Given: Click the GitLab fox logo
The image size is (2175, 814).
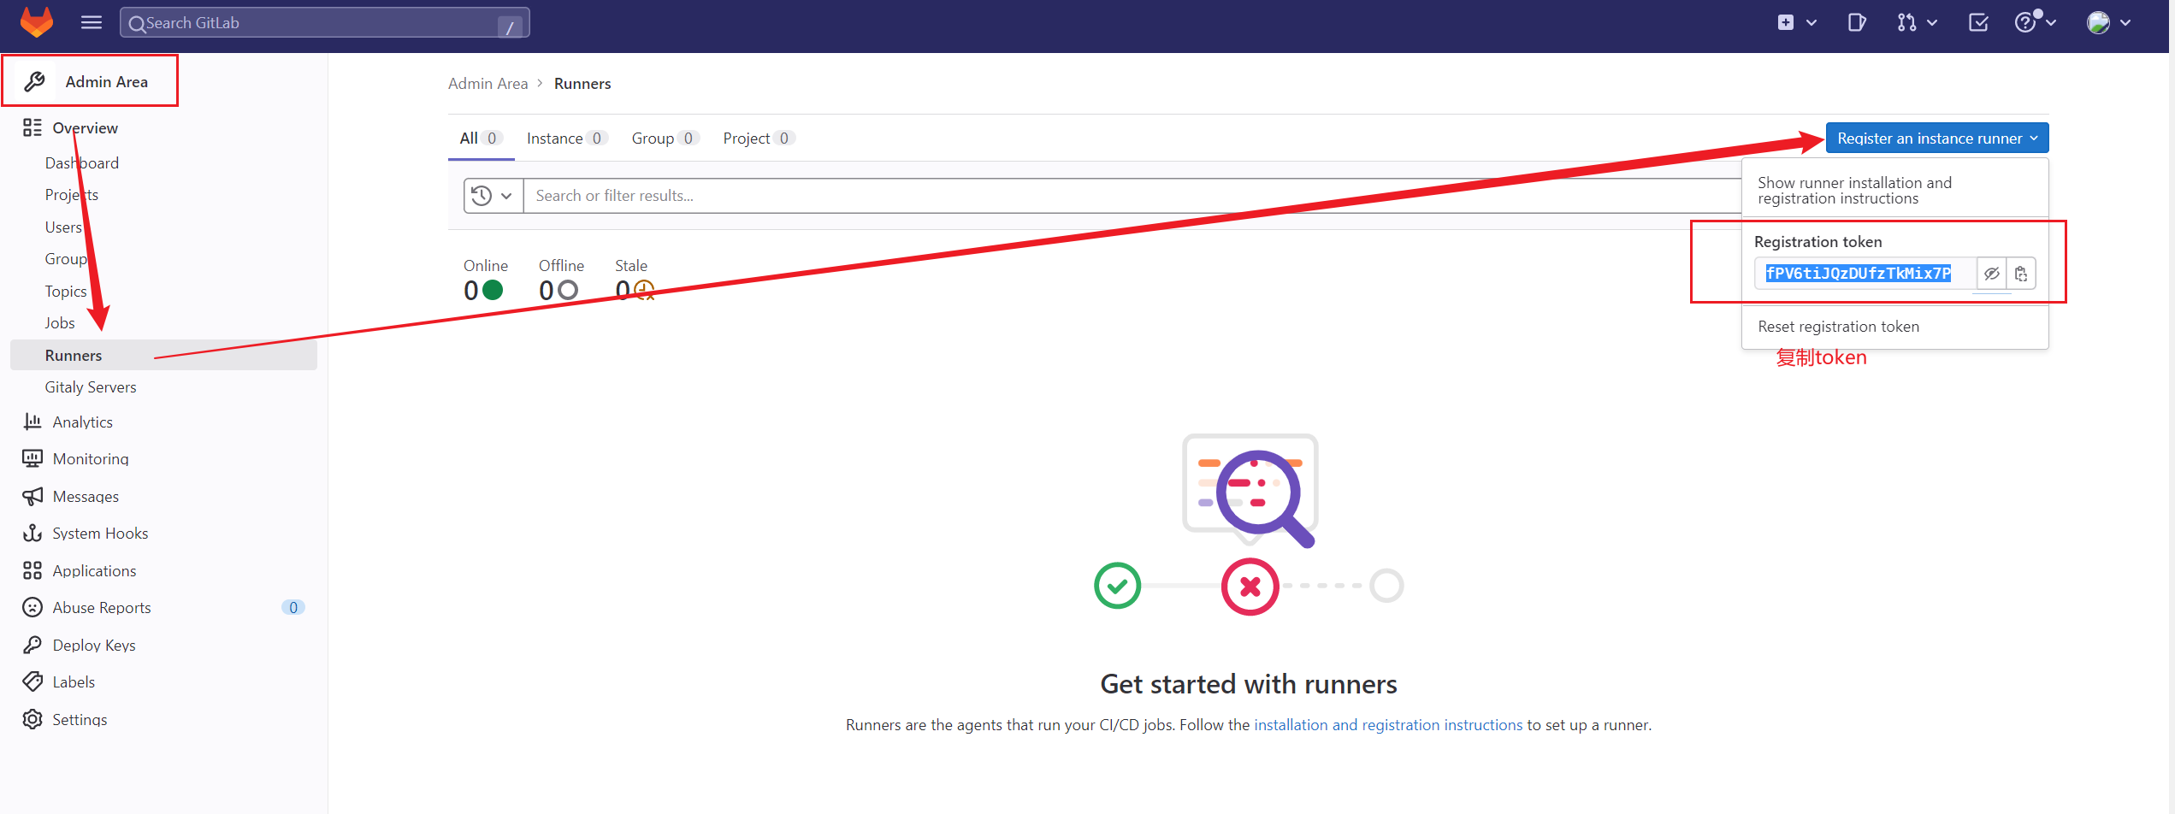Looking at the screenshot, I should point(36,22).
